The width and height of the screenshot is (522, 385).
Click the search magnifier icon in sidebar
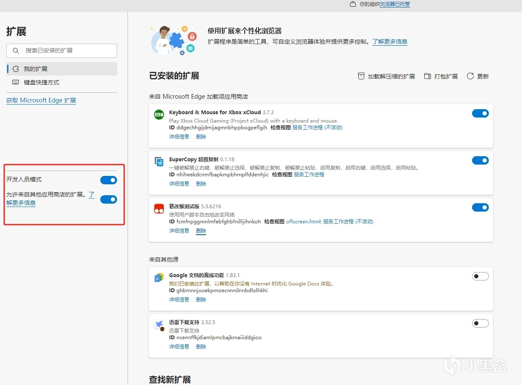coord(16,51)
